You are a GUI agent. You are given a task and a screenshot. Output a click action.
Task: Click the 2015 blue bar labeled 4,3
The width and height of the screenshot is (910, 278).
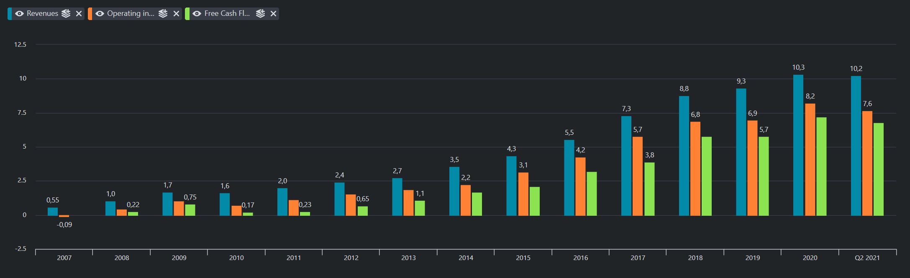(511, 186)
